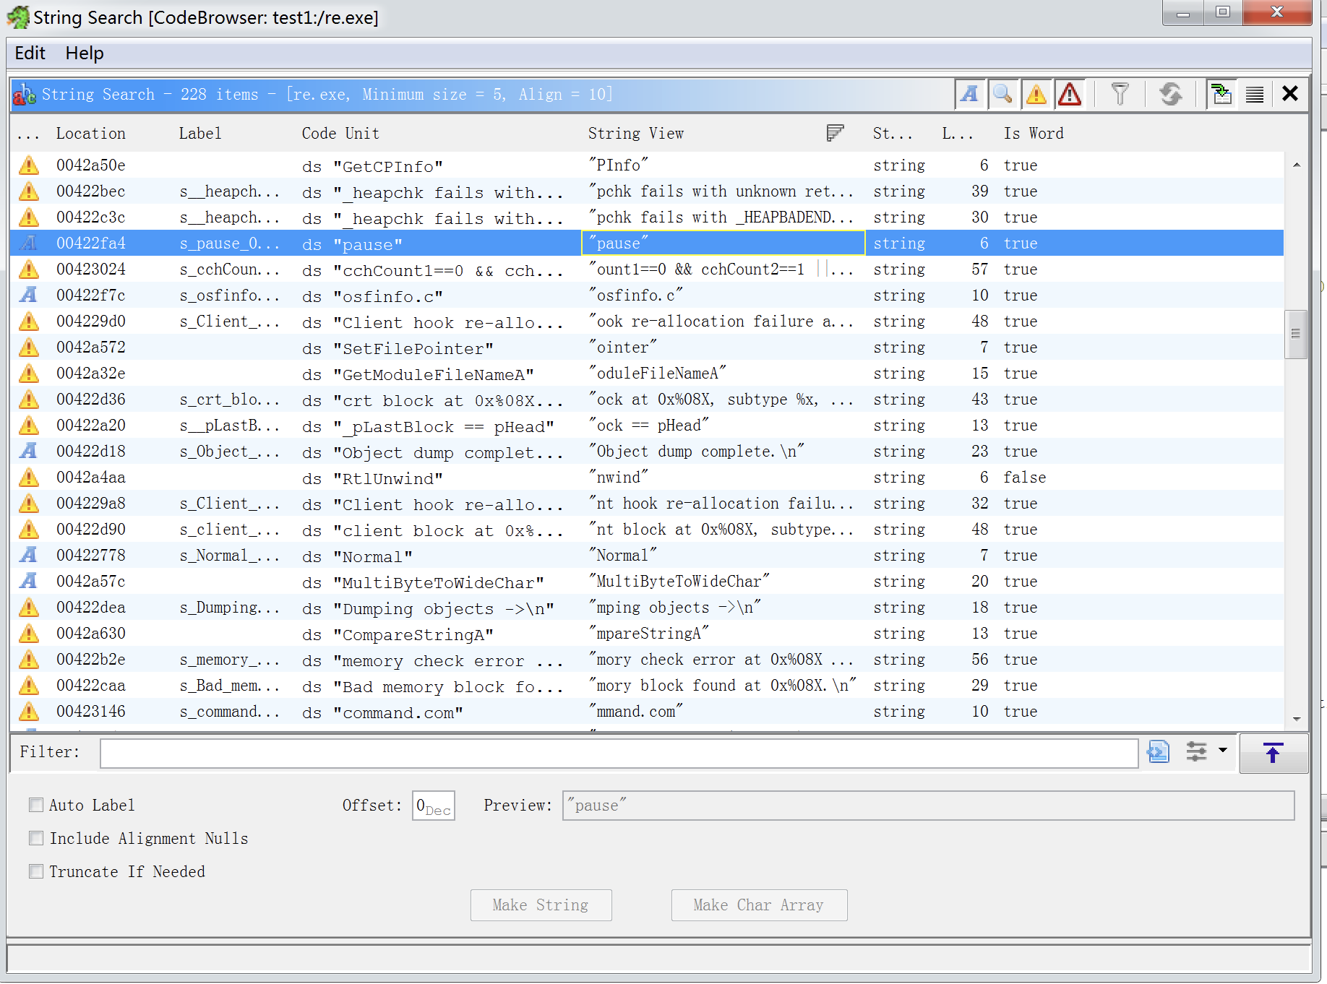Click the warning icon on the GetModuleFileNameA row
1327x984 pixels.
(x=29, y=374)
